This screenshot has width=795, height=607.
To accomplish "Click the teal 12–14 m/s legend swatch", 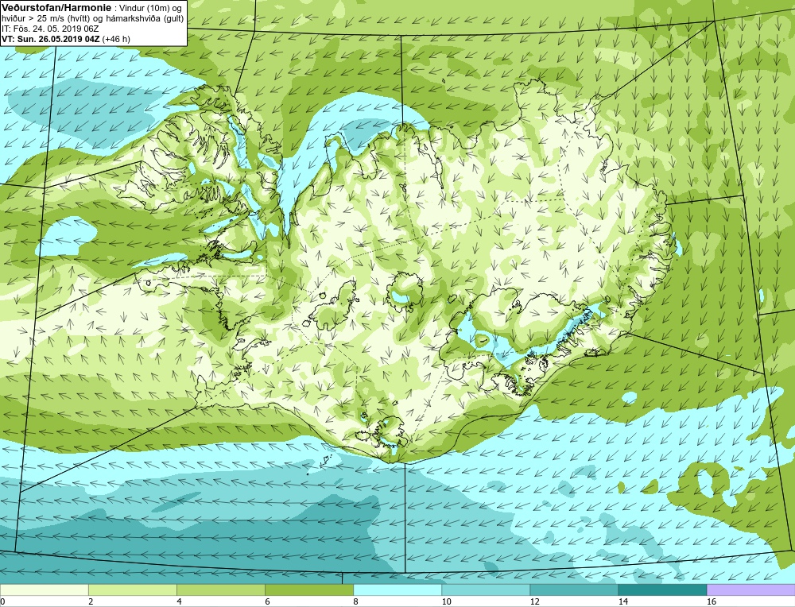I will tap(573, 590).
